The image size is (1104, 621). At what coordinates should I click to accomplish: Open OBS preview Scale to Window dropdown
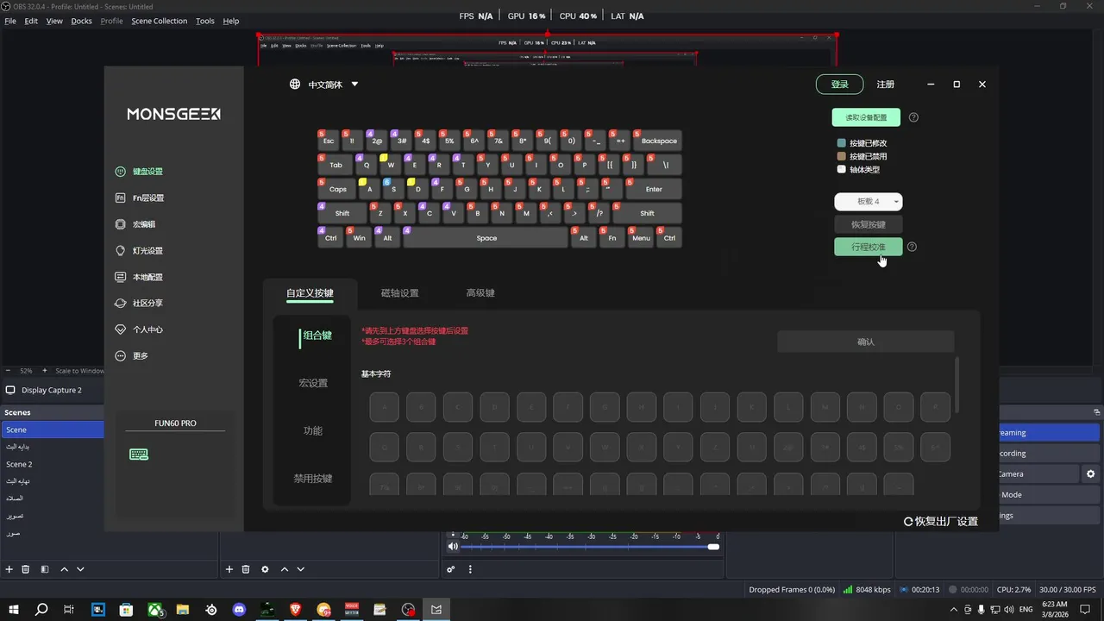pyautogui.click(x=80, y=371)
